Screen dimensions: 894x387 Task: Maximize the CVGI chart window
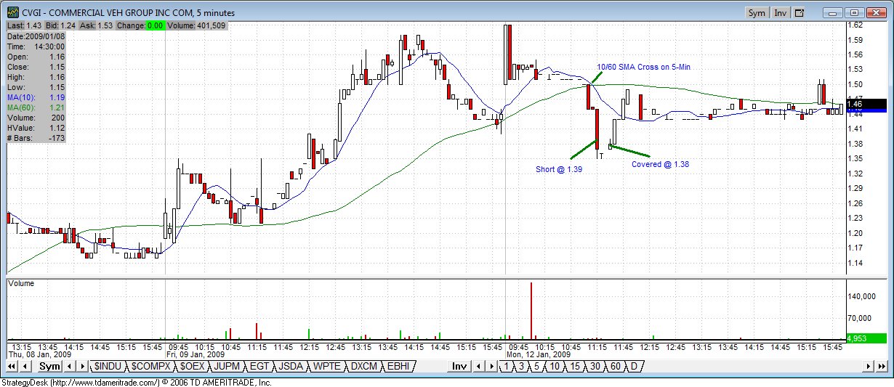click(855, 12)
